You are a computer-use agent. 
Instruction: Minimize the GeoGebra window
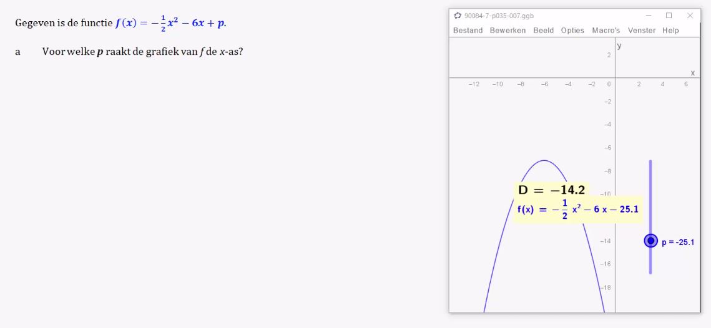649,16
